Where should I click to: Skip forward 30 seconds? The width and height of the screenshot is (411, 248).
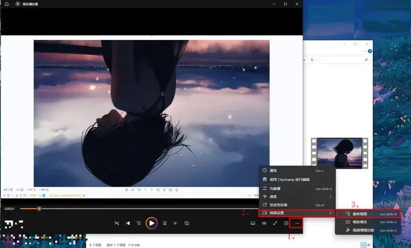[164, 223]
